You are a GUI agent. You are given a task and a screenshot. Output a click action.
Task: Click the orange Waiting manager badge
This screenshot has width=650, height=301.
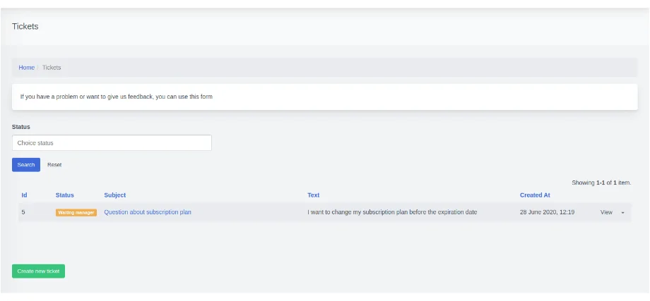(76, 212)
